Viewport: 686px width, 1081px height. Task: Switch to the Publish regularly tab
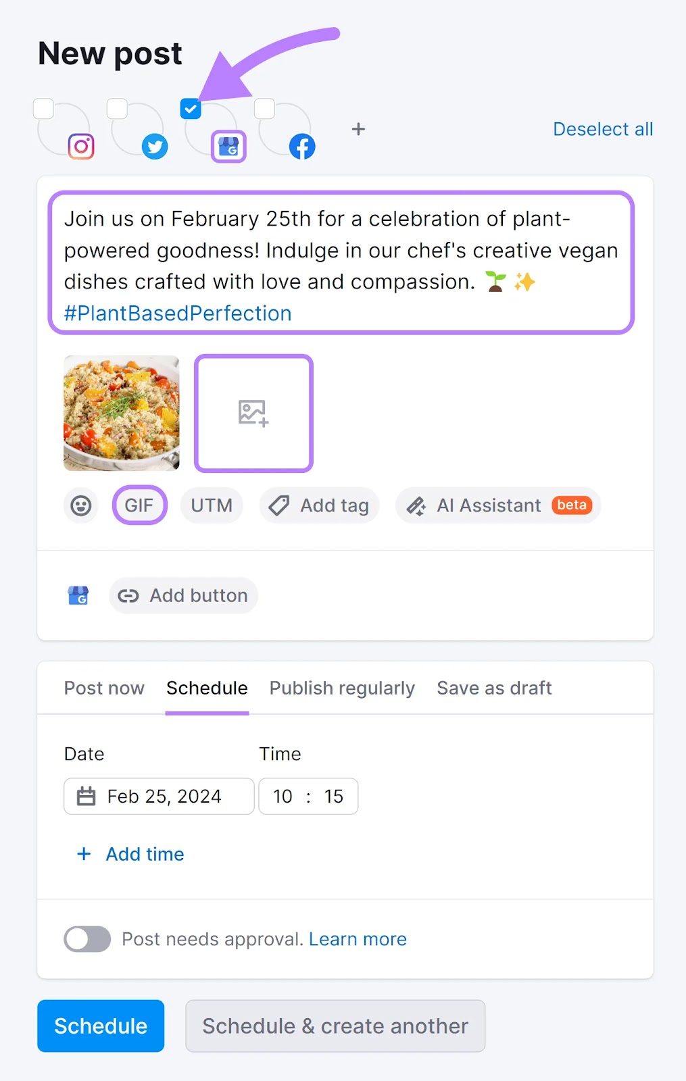[x=341, y=688]
